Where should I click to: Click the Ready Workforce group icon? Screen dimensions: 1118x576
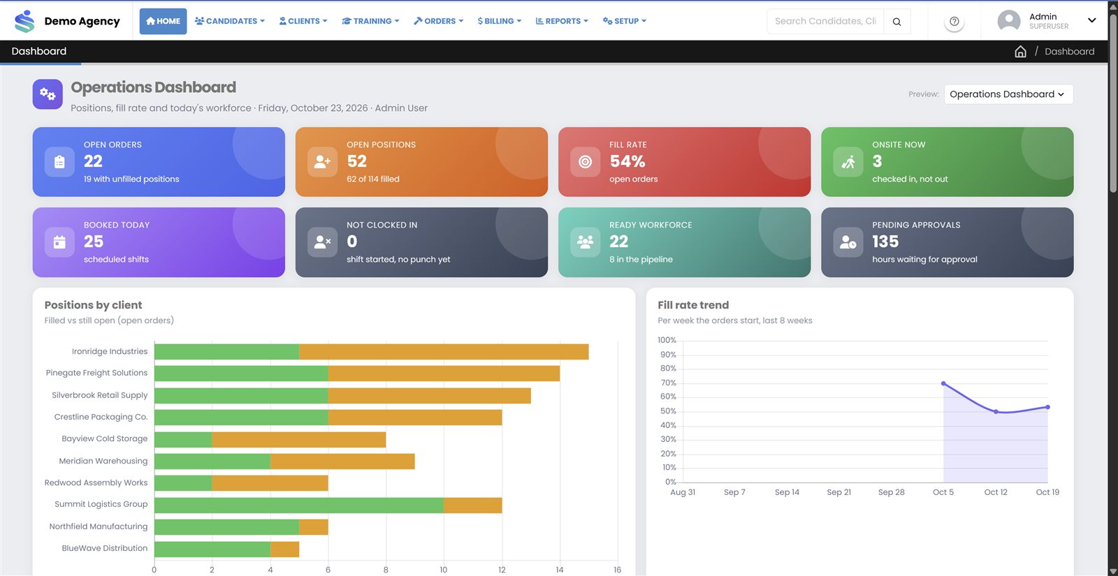[x=585, y=242]
